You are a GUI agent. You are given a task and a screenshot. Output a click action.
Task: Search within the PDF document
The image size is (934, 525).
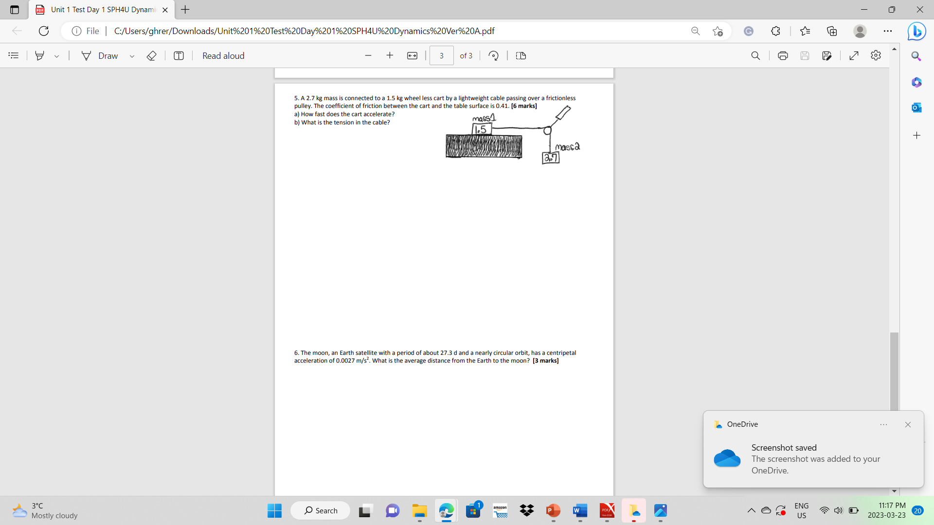pos(755,55)
